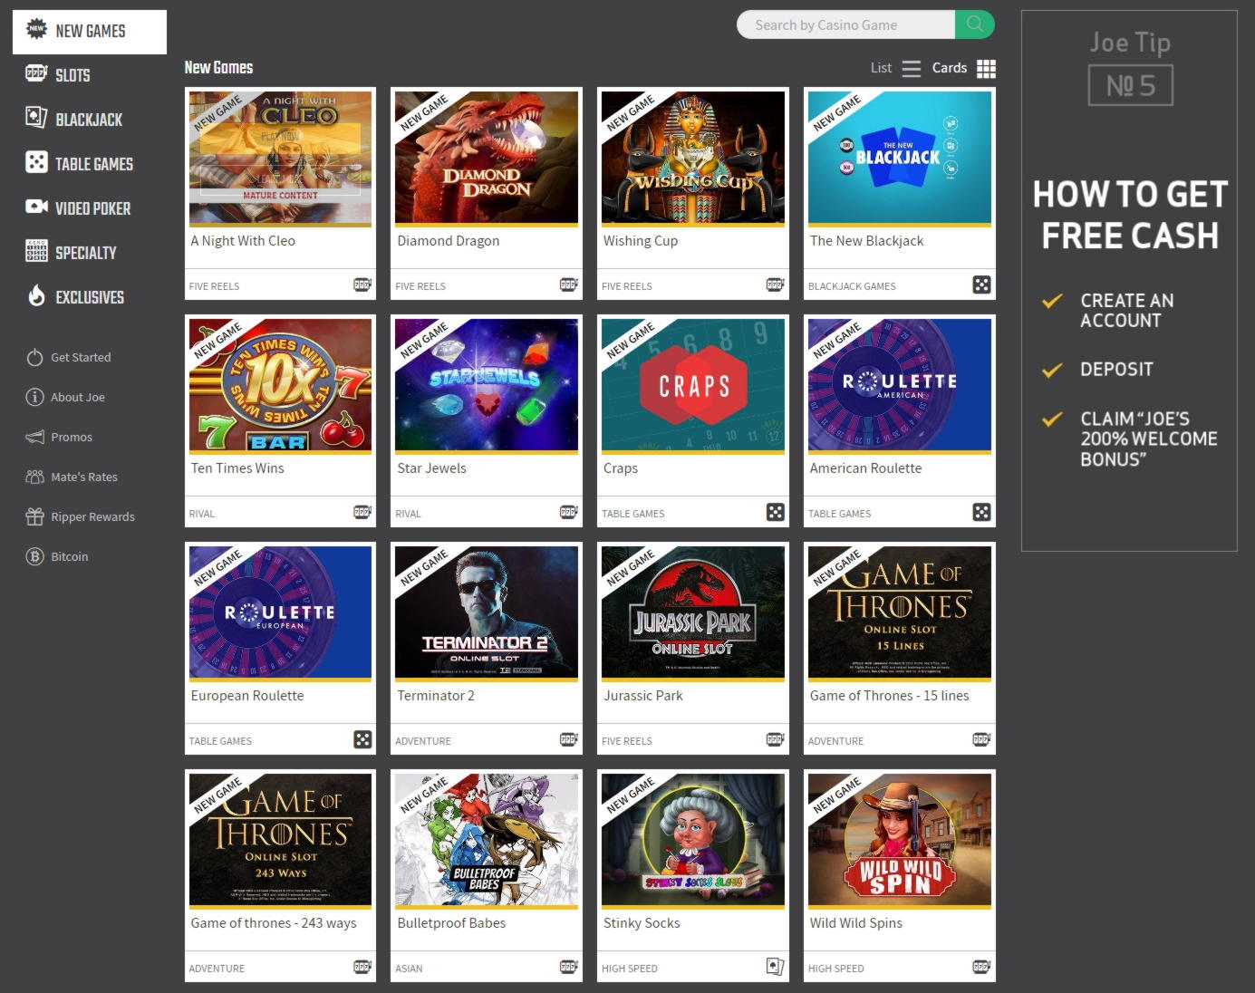Click the slot icon on Star Jewels card

point(569,512)
